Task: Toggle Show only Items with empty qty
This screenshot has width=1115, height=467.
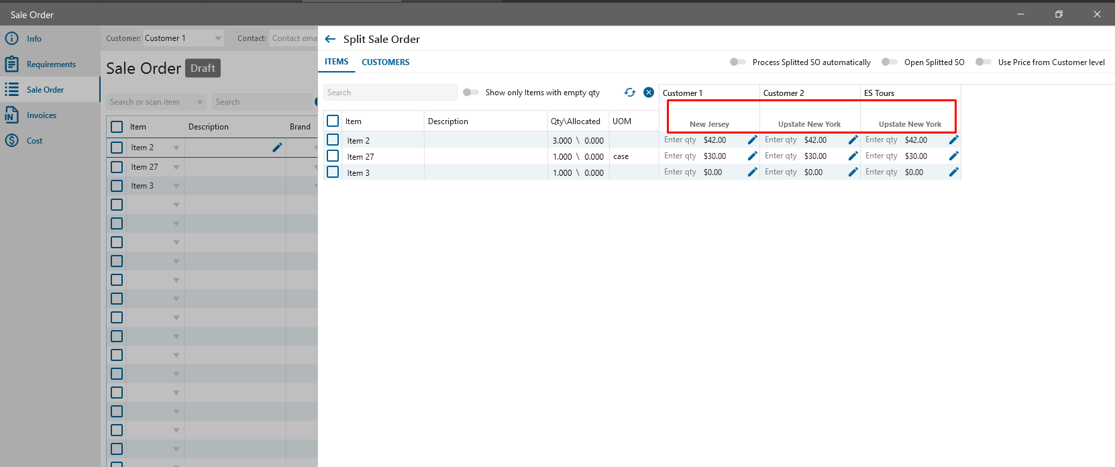Action: click(471, 93)
